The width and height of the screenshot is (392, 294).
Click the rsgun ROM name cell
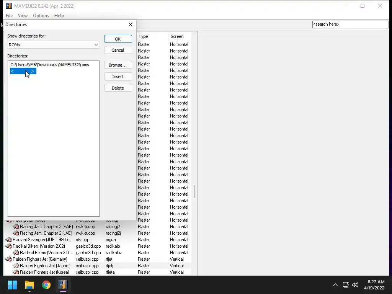click(x=111, y=240)
